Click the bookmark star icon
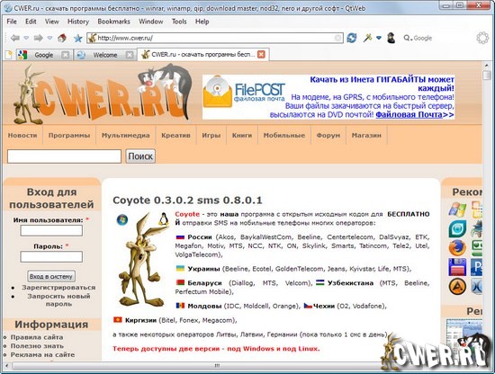The image size is (495, 374). (x=77, y=39)
